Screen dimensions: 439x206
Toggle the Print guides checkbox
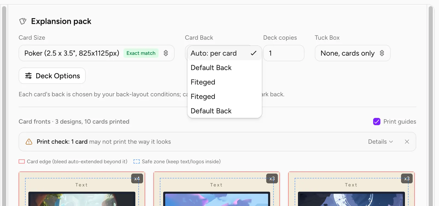tap(377, 121)
